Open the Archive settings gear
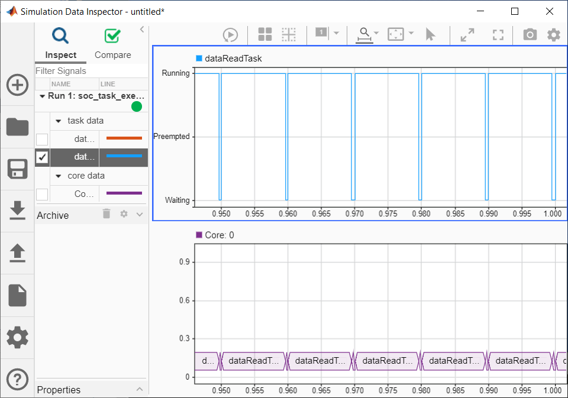This screenshot has width=568, height=398. [124, 213]
